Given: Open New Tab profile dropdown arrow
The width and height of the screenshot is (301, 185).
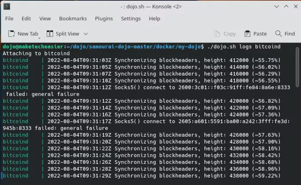Looking at the screenshot, I should [x=39, y=38].
